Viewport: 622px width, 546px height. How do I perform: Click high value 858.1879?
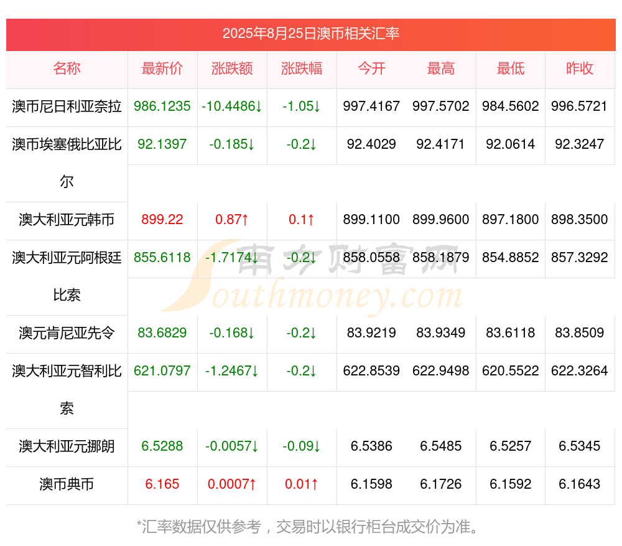point(441,258)
